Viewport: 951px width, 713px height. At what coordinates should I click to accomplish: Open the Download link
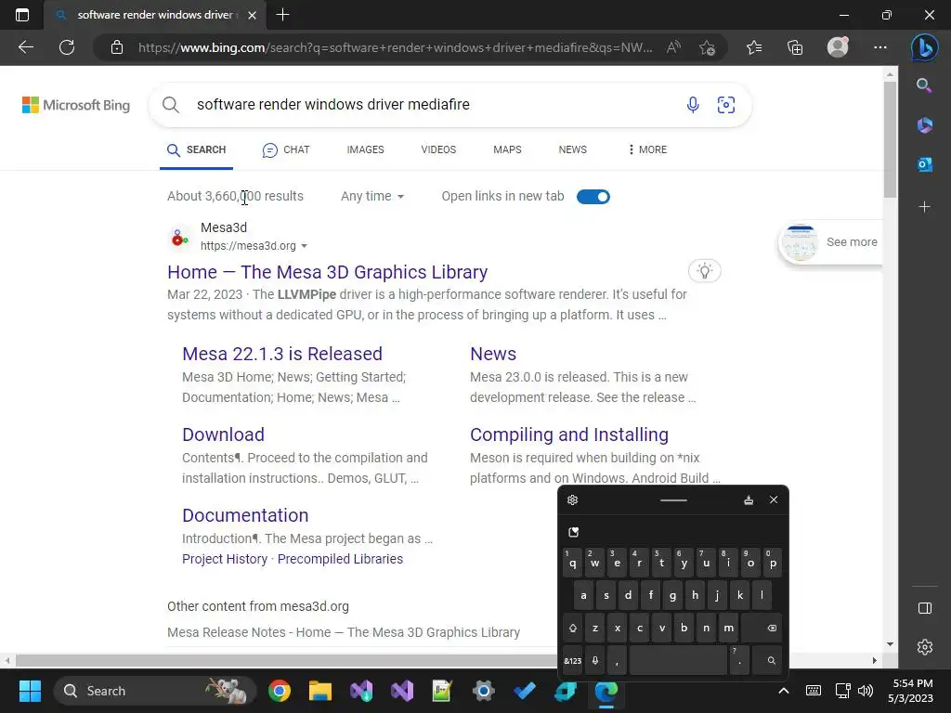(x=223, y=434)
